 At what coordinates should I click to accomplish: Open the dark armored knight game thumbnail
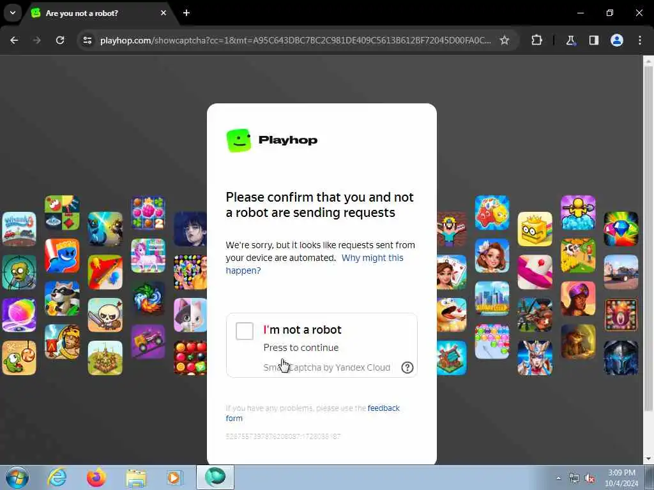[x=621, y=358]
